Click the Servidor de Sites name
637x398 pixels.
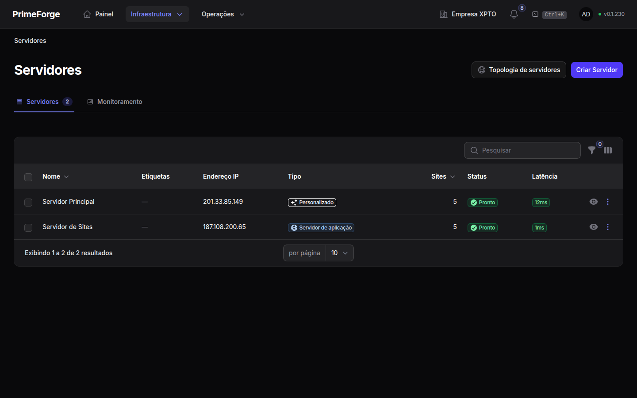tap(68, 227)
